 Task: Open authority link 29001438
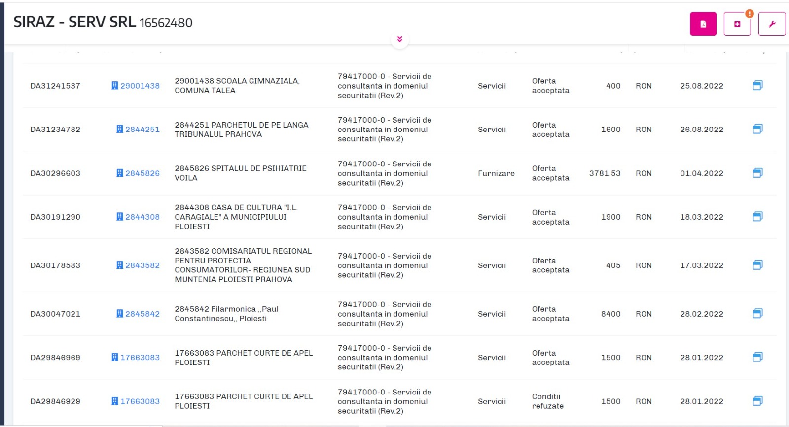(x=140, y=86)
